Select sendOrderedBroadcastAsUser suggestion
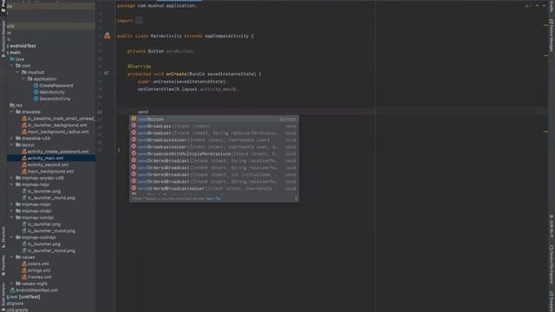The image size is (555, 312). pyautogui.click(x=214, y=189)
